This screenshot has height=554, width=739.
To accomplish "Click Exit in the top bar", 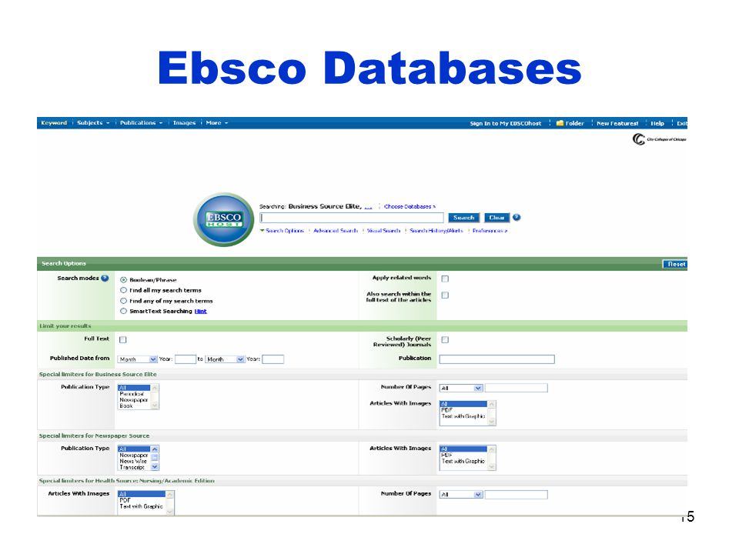I will tap(681, 123).
